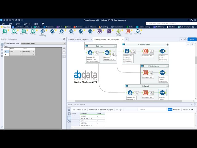Image resolution: width=197 pixels, height=148 pixels.
Task: Select the Sort tool in the palette
Action: (x=90, y=31)
